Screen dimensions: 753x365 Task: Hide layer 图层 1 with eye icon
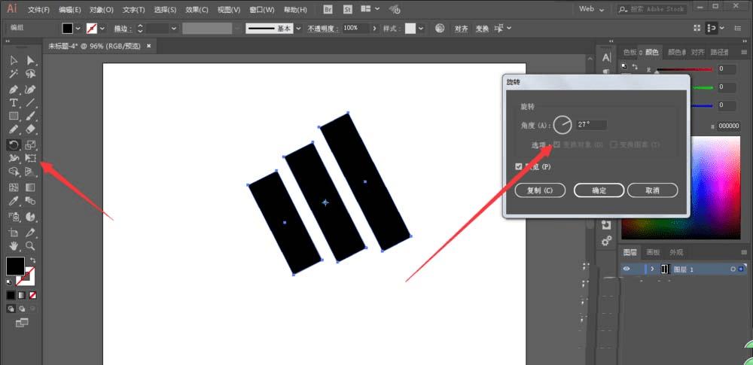626,269
